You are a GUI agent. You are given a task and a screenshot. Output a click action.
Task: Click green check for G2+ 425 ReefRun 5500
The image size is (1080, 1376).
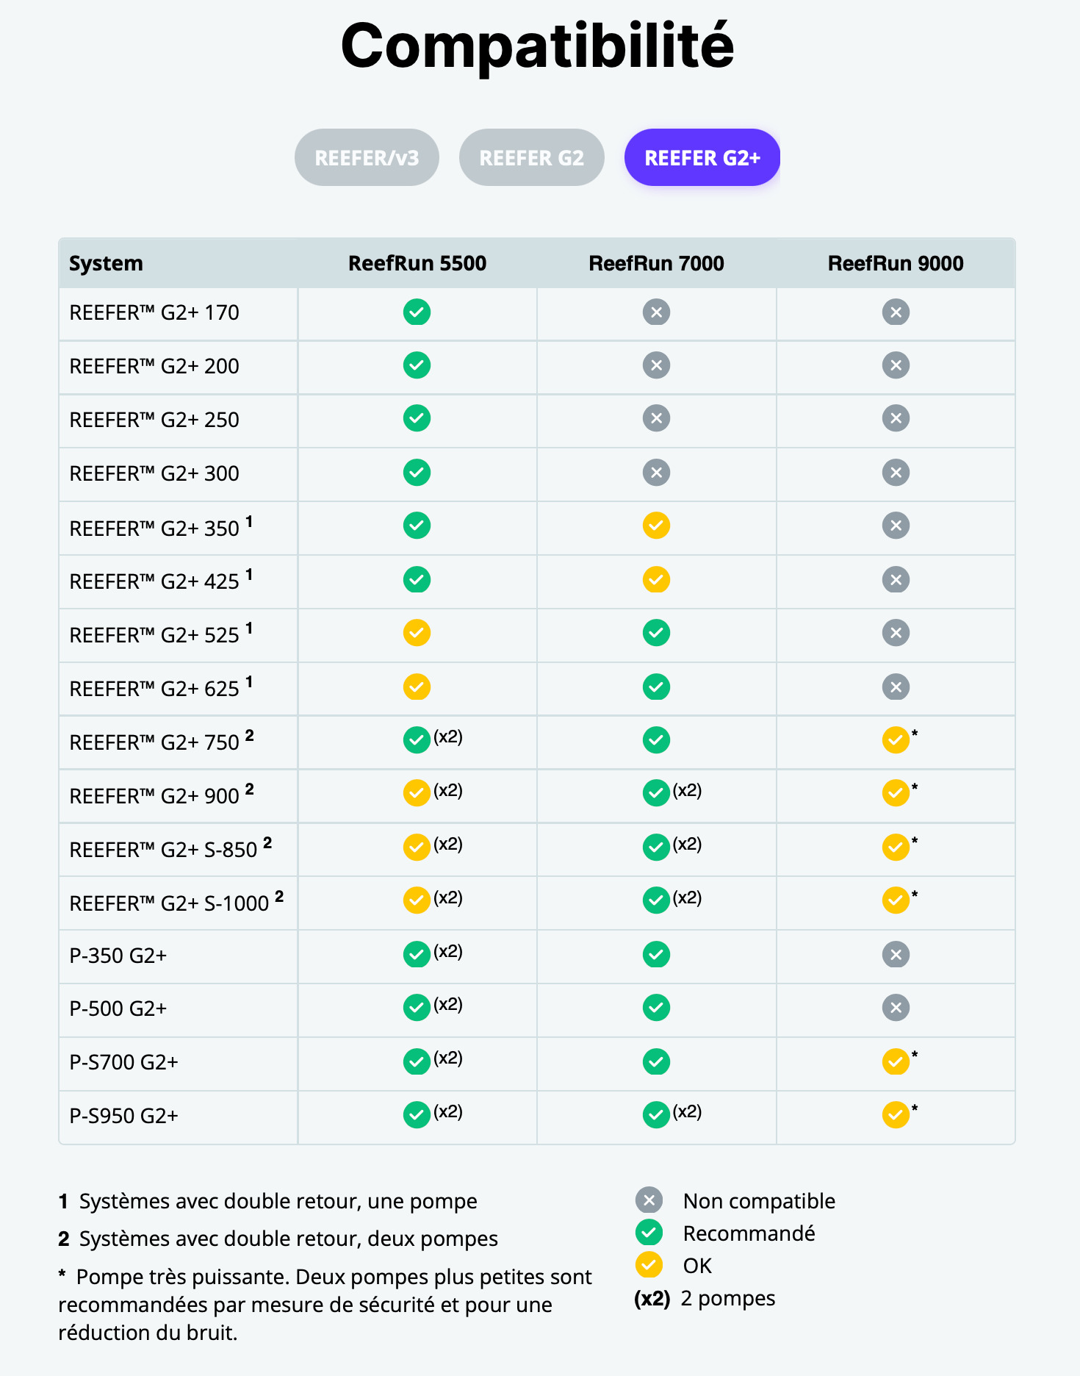click(417, 580)
